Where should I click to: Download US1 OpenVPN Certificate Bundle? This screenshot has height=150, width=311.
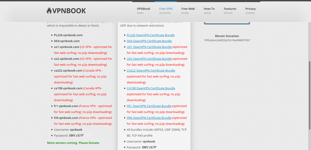coord(149,47)
